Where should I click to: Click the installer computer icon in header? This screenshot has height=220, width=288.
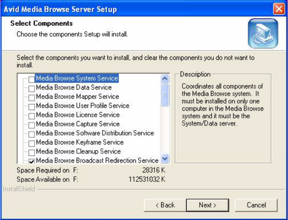pos(263,33)
